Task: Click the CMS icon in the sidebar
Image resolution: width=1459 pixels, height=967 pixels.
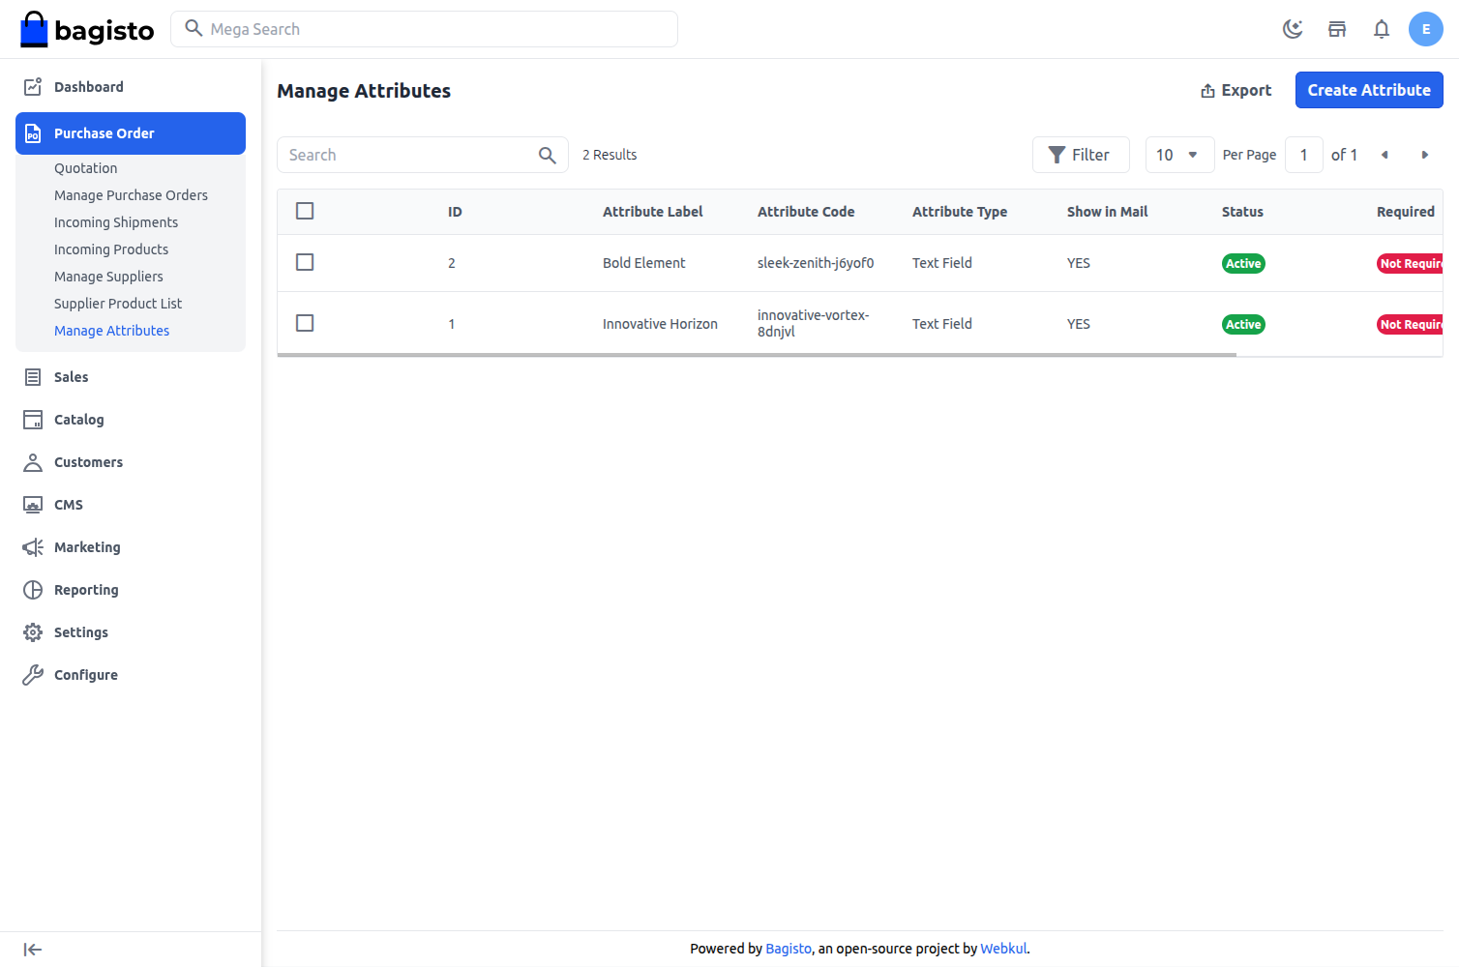Action: pyautogui.click(x=32, y=504)
